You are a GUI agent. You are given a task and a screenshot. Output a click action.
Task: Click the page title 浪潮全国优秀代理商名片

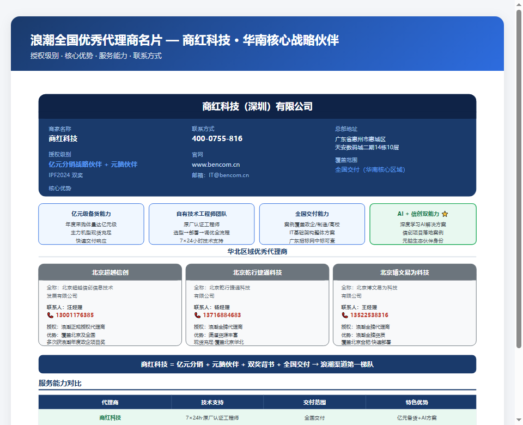pyautogui.click(x=96, y=40)
